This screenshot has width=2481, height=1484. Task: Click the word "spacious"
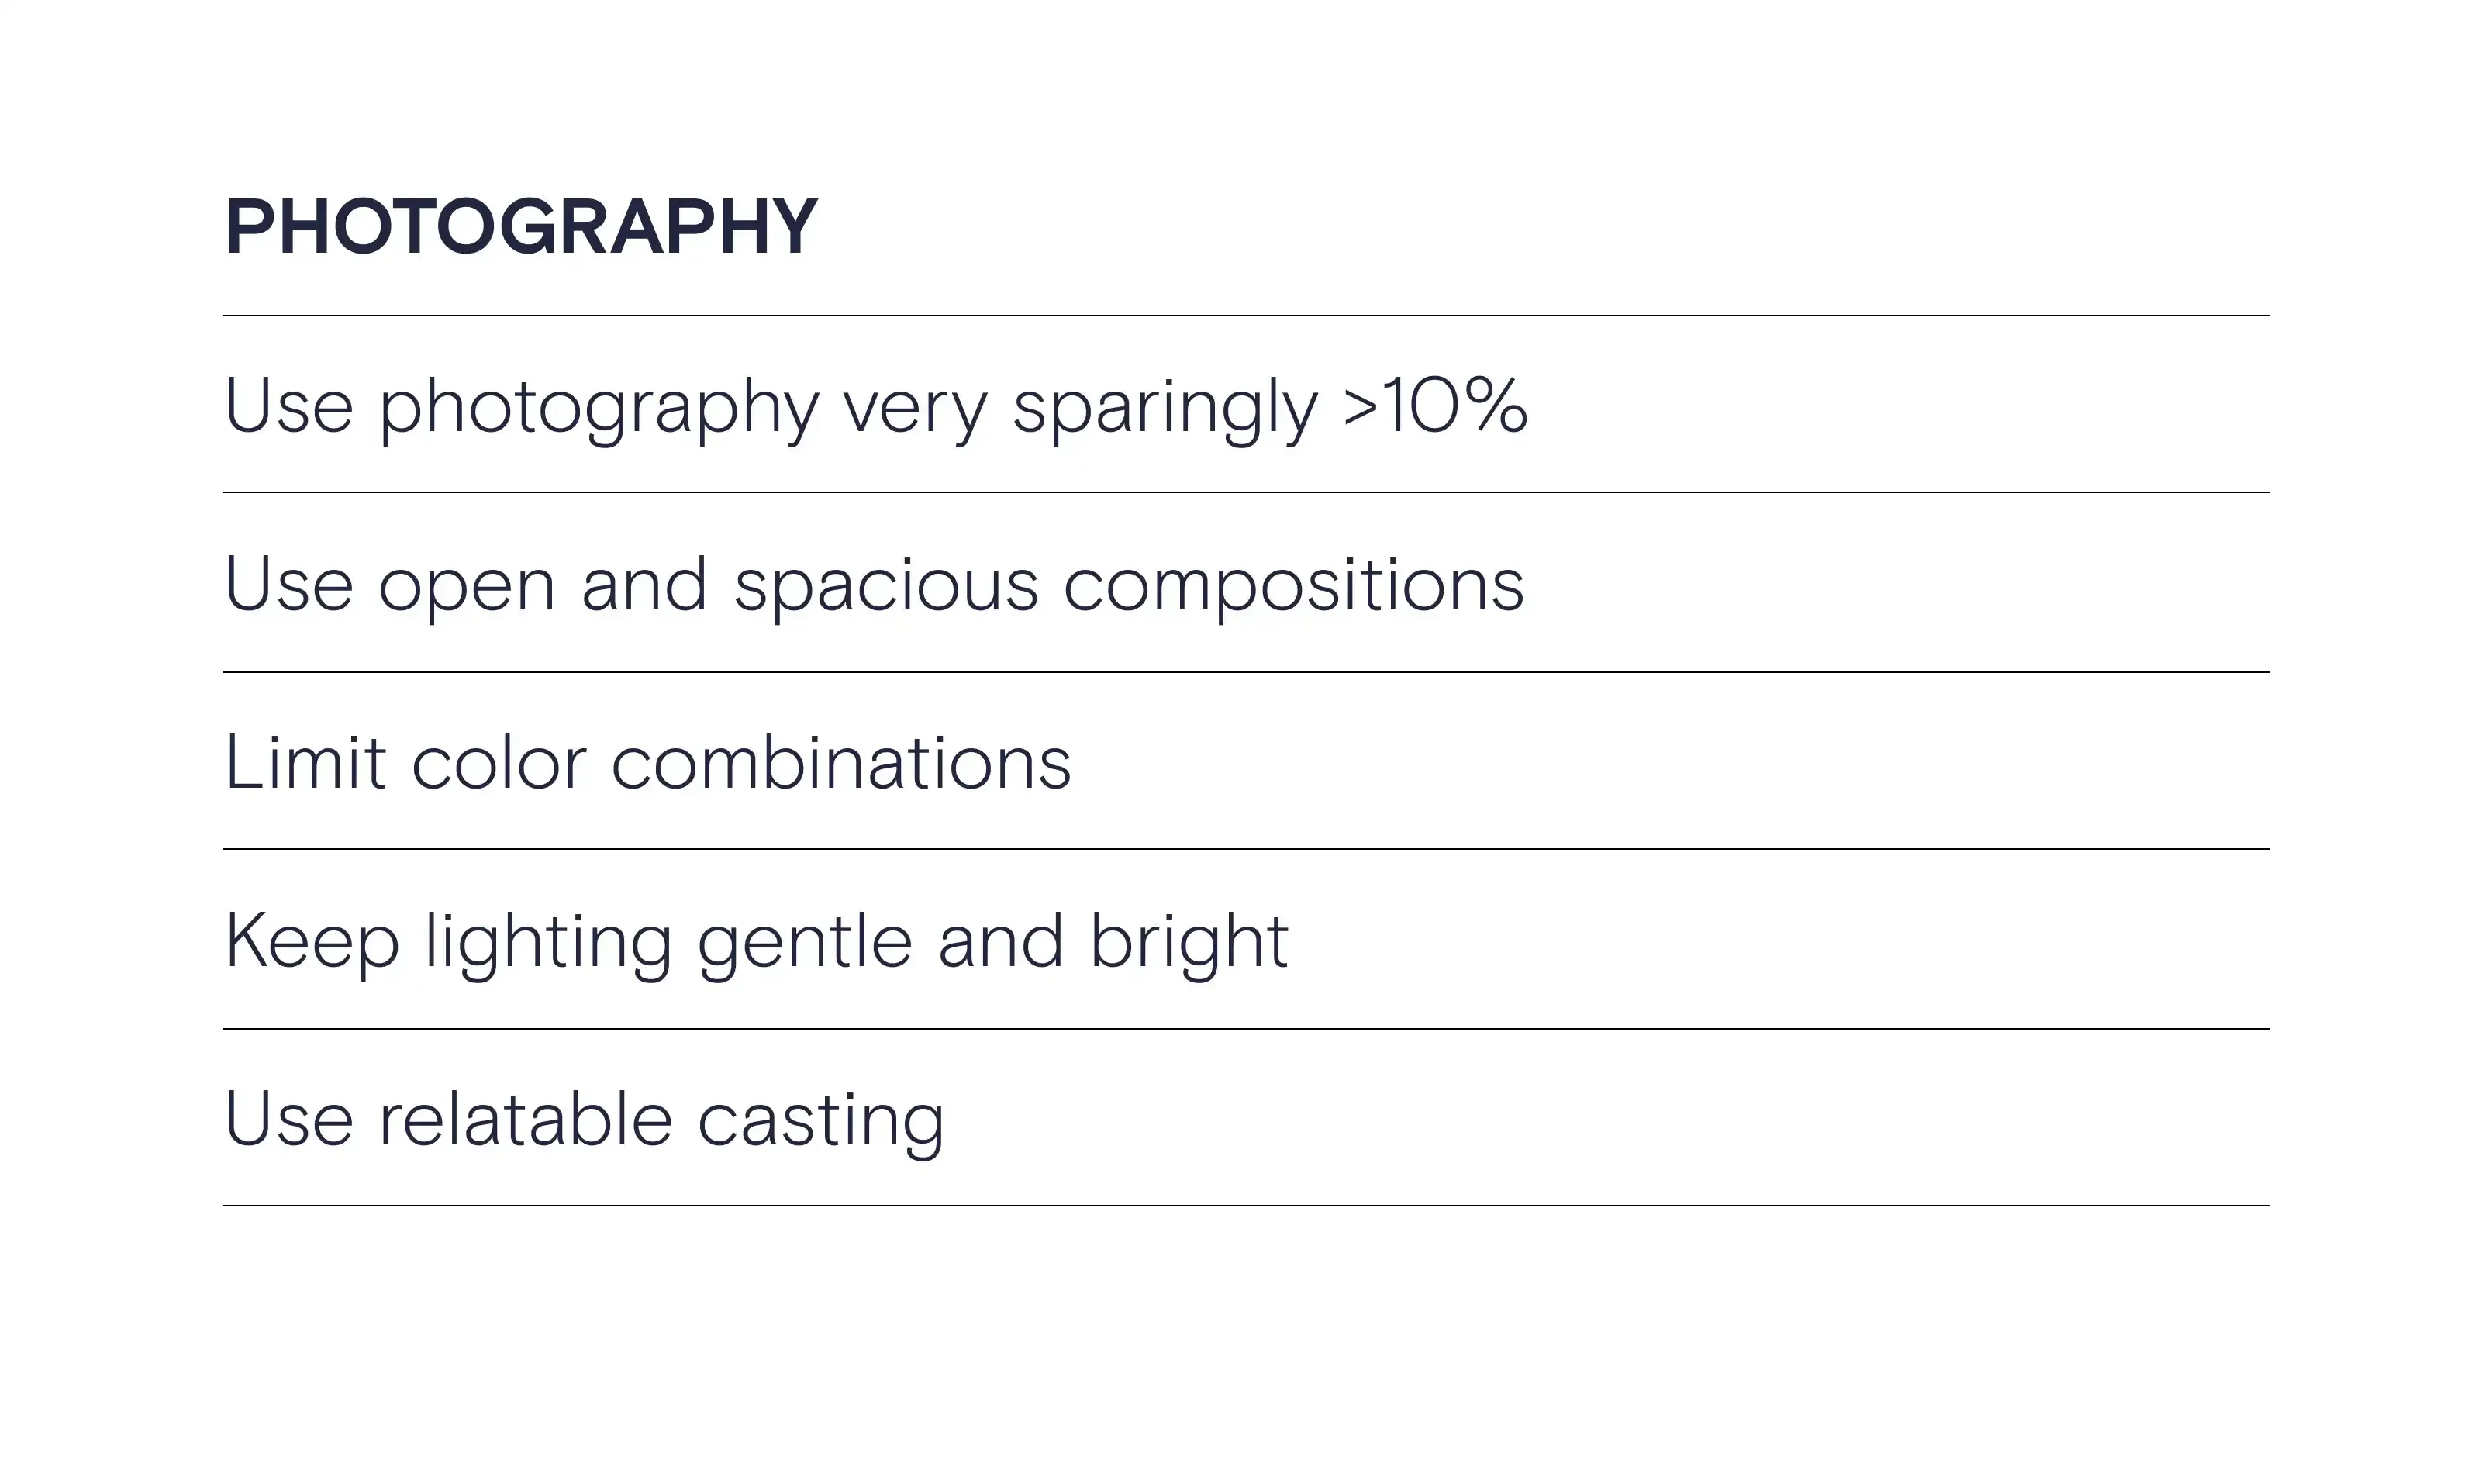[x=886, y=587]
